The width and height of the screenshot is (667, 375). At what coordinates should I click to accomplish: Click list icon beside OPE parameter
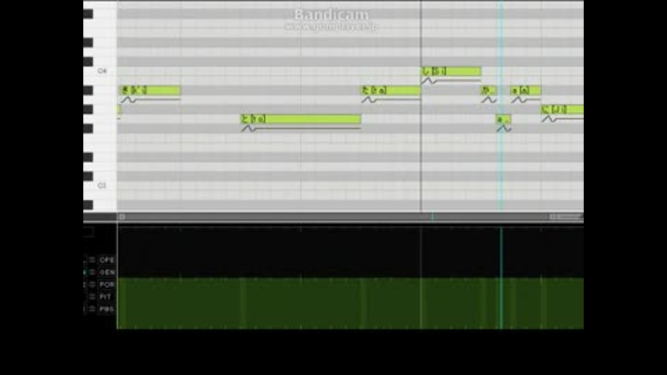tap(92, 260)
